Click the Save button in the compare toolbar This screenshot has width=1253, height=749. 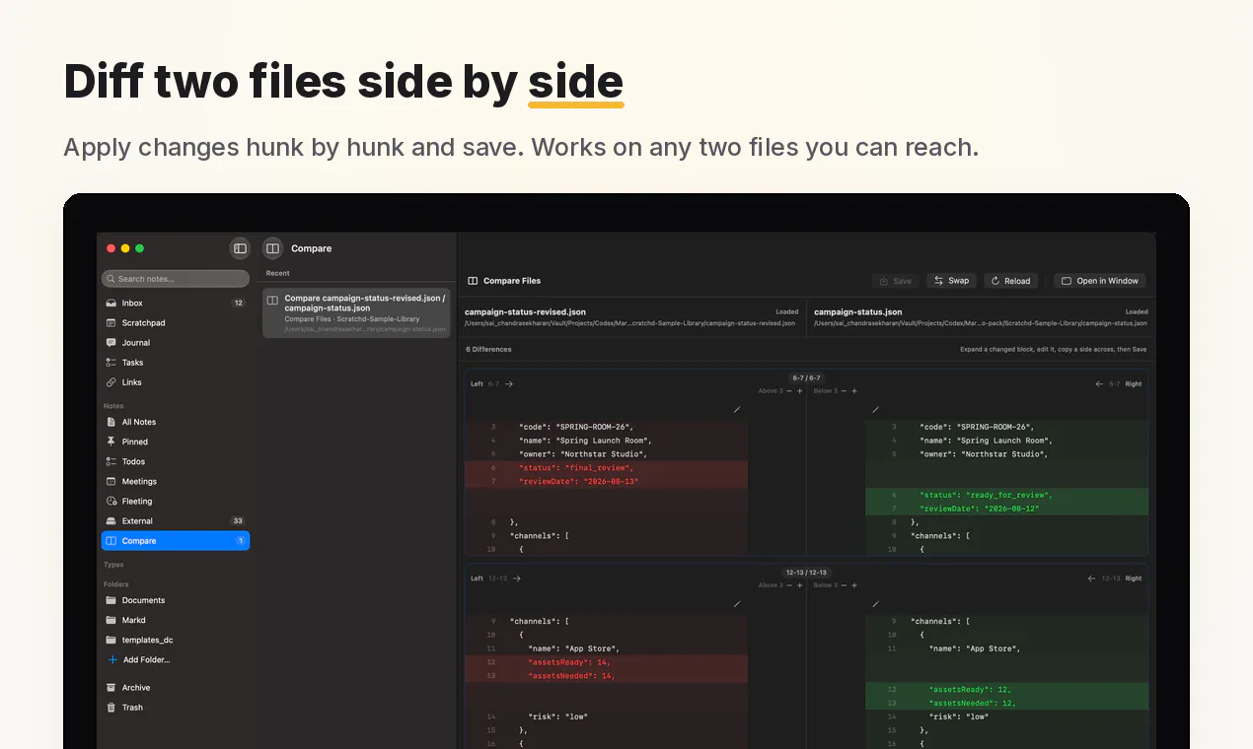point(896,281)
